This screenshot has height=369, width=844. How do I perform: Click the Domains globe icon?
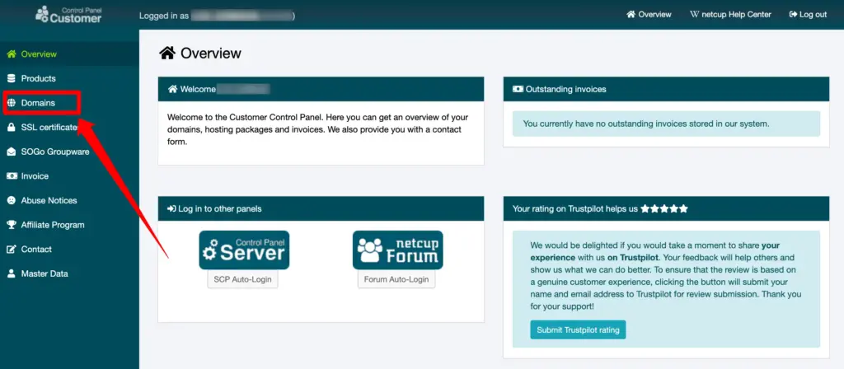pyautogui.click(x=12, y=103)
